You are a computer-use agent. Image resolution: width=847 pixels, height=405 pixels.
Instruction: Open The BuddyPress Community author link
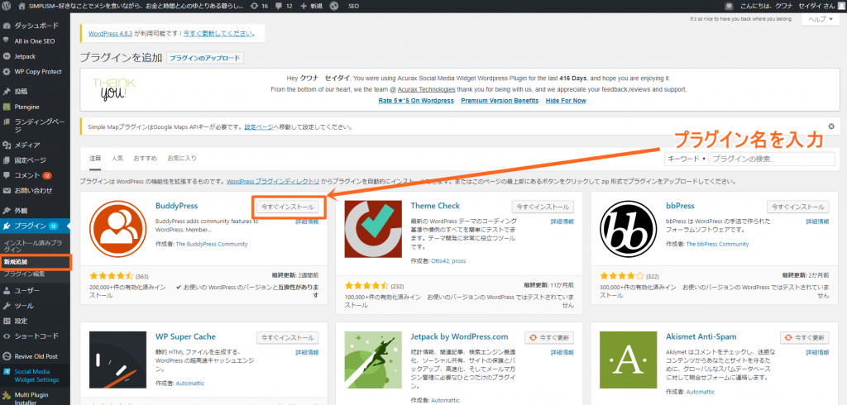point(211,244)
